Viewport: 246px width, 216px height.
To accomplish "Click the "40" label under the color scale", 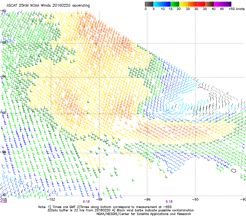I will [x=213, y=9].
